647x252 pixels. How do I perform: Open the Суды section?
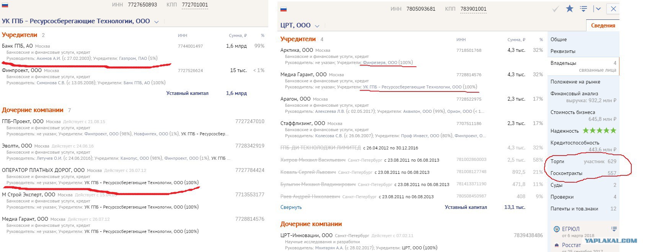point(583,185)
